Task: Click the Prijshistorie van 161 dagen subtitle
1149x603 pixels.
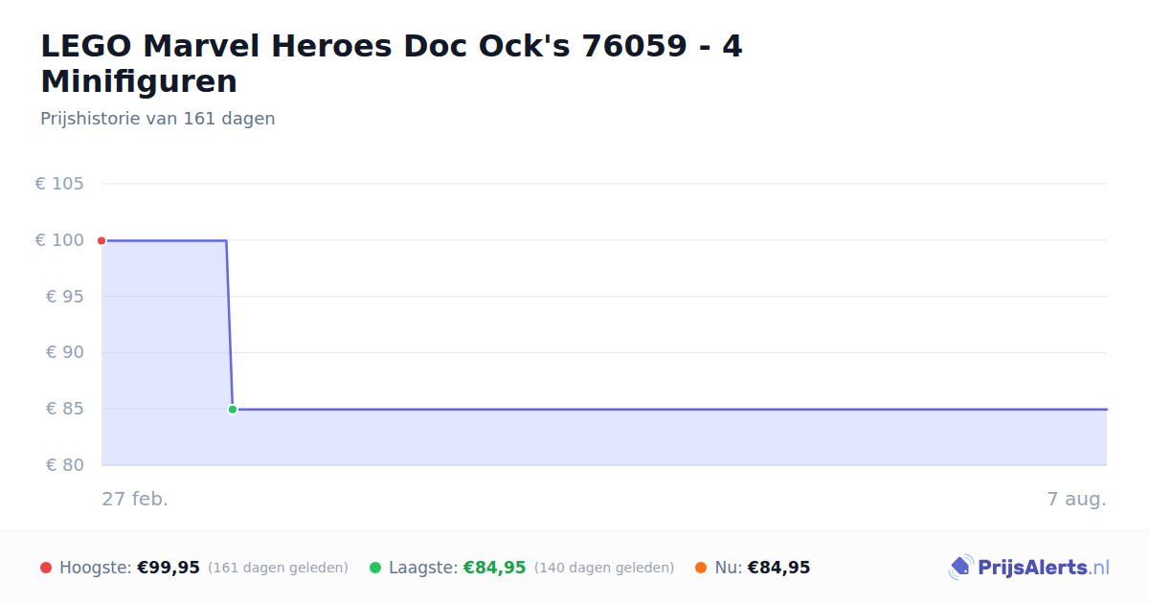Action: coord(158,119)
